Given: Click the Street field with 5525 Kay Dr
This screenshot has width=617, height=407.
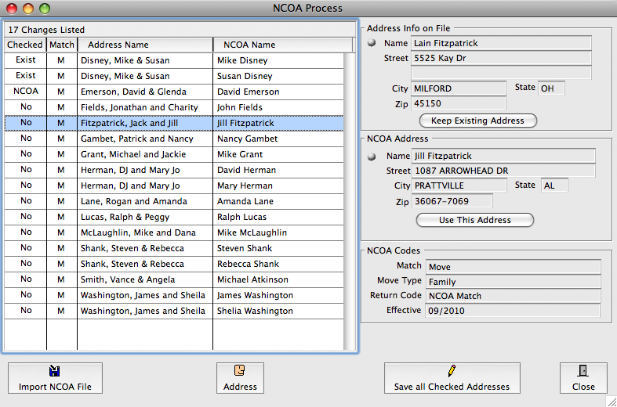Looking at the screenshot, I should [x=501, y=58].
